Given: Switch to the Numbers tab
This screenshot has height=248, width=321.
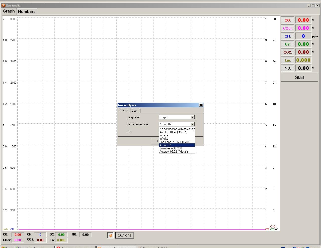Looking at the screenshot, I should click(x=27, y=12).
